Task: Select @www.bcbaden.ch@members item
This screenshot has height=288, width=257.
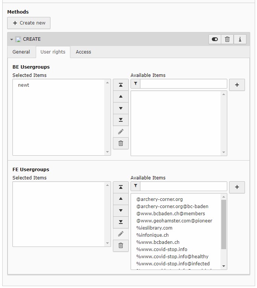Action: [171, 214]
